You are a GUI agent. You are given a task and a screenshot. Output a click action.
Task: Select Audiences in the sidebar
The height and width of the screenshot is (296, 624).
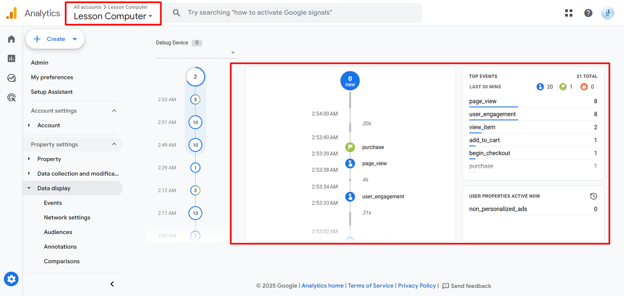click(x=58, y=232)
